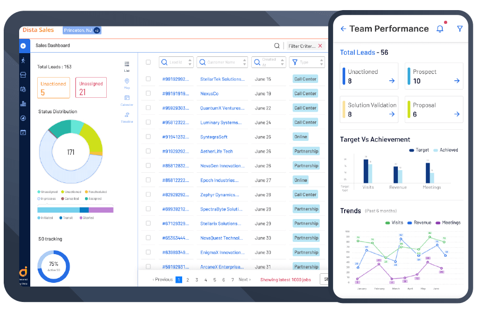Click the June 27 date cell
This screenshot has height=311, width=478.
263,180
